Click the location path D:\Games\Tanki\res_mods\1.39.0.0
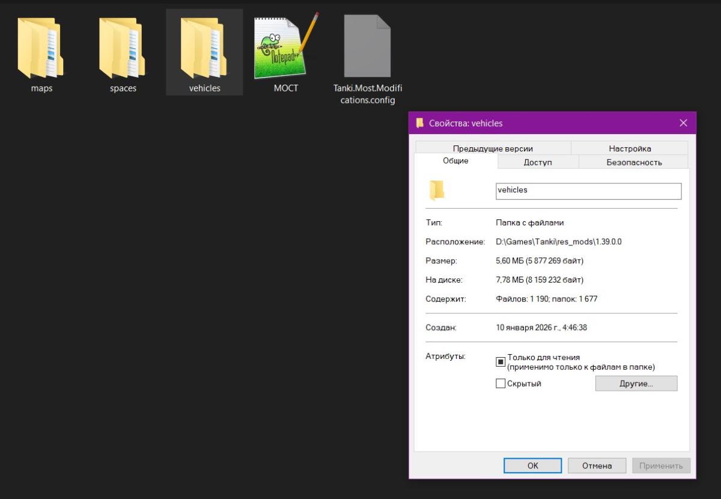This screenshot has height=499, width=721. (559, 242)
